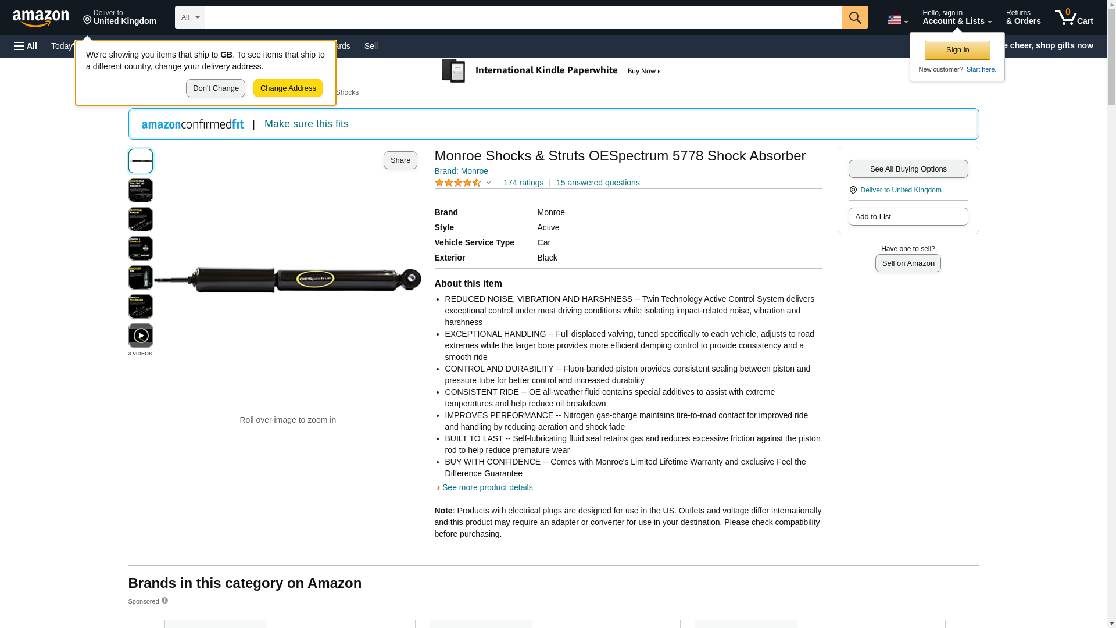Open Returns & Orders

click(x=1023, y=17)
